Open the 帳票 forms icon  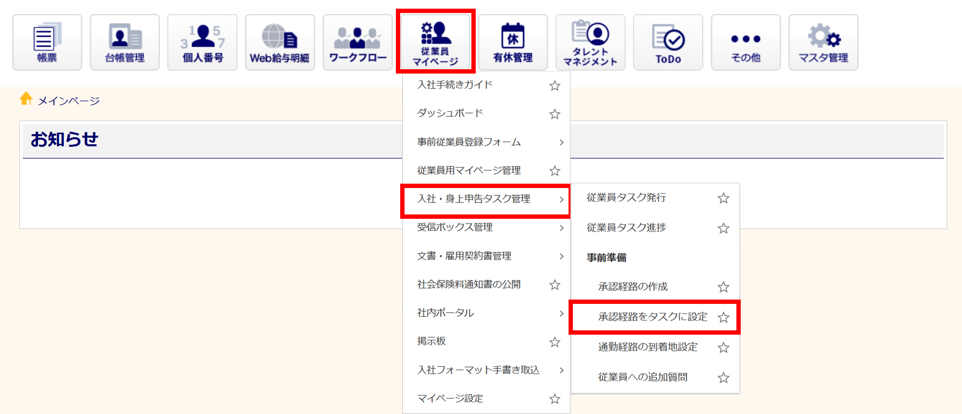click(47, 42)
